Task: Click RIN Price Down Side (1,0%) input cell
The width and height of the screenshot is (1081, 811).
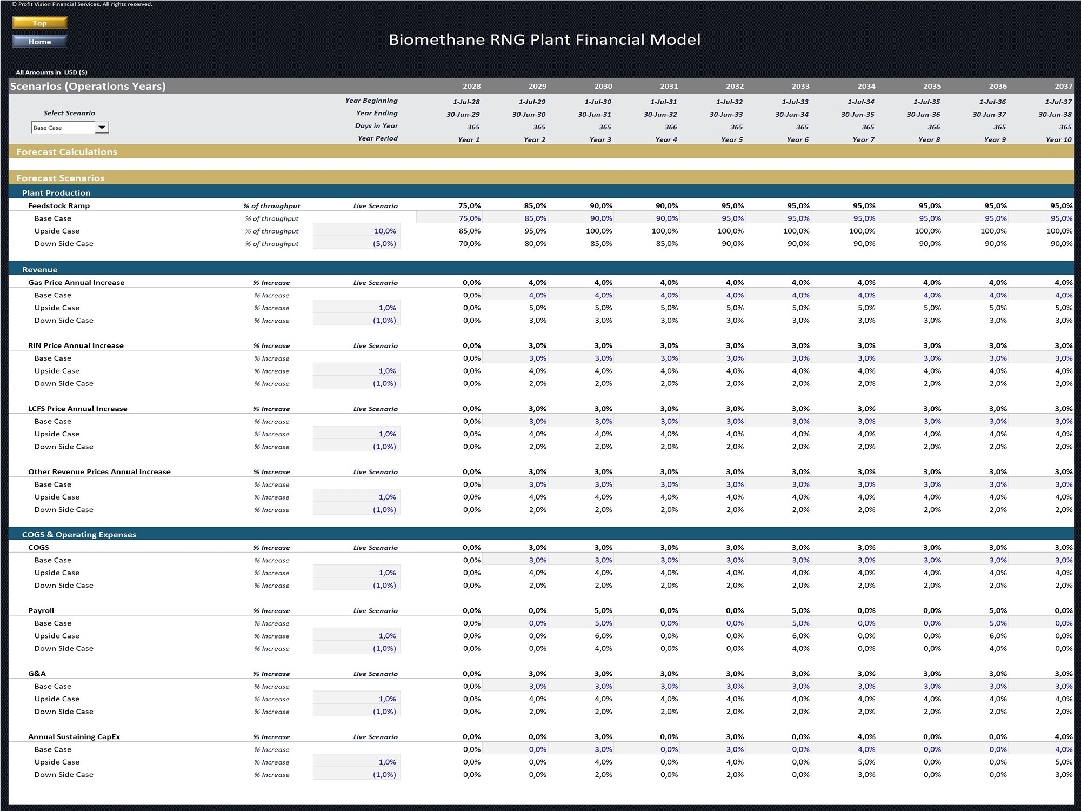Action: tap(357, 383)
